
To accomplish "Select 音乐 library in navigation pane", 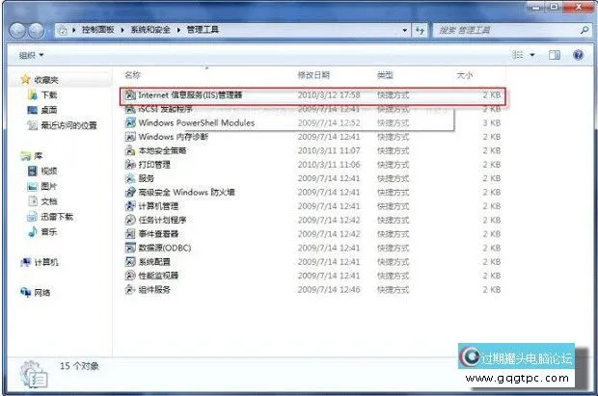I will pos(49,232).
